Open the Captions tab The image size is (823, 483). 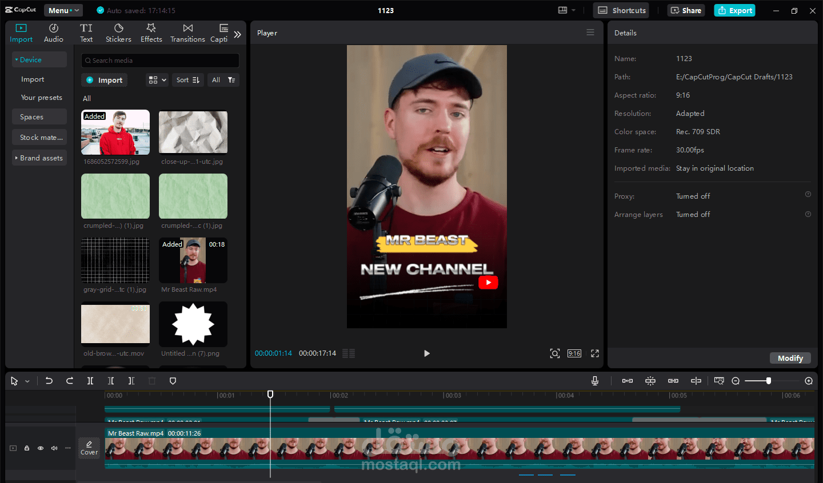point(219,33)
